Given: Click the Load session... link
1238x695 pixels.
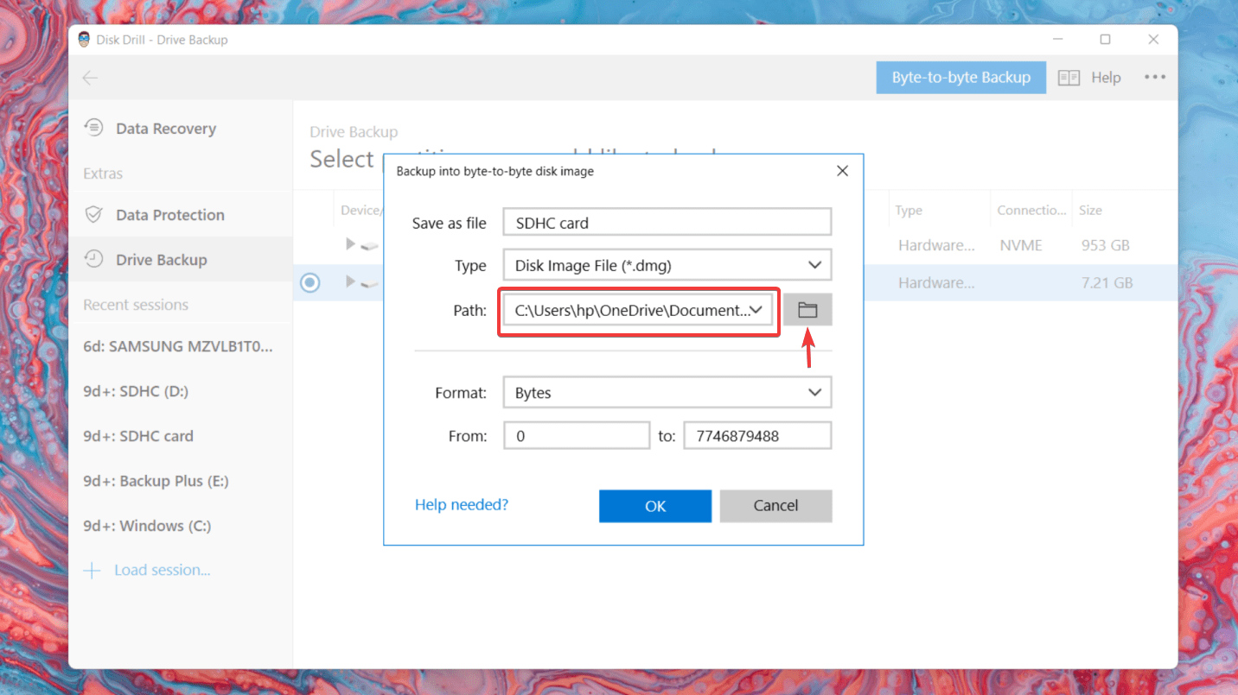Looking at the screenshot, I should (x=163, y=571).
